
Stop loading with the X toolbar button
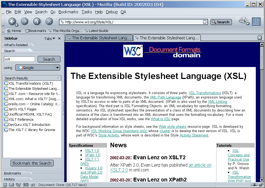pos(49,21)
